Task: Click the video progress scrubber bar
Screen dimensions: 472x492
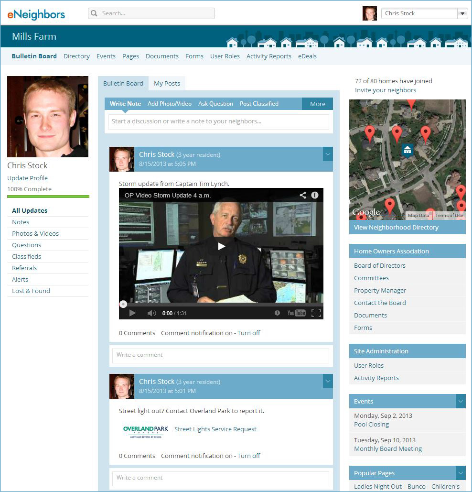Action: click(221, 304)
